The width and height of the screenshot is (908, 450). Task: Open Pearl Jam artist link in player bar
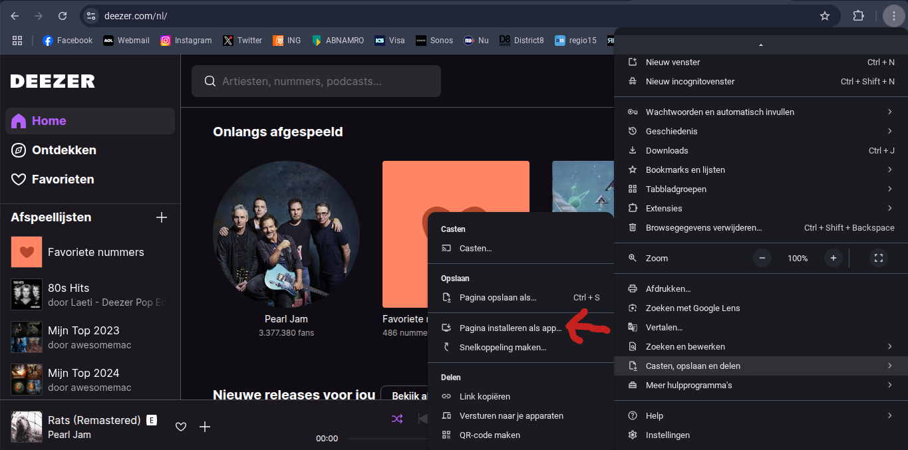click(x=69, y=435)
